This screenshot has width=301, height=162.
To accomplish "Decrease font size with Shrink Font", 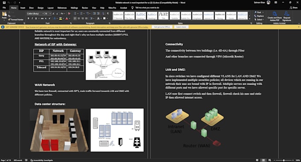I will [57, 14].
